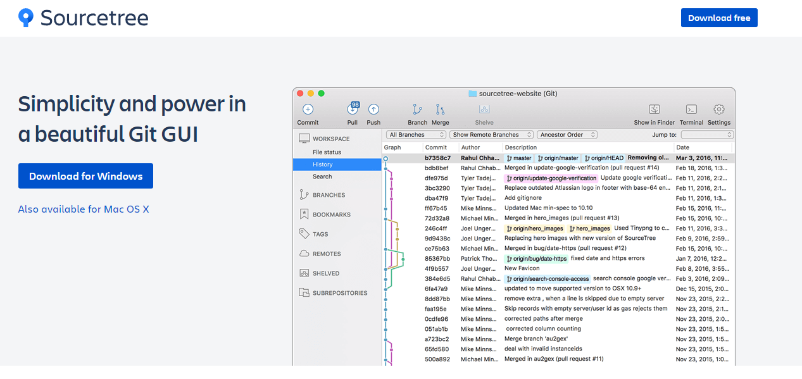
Task: Click the BOOKMARKS sidebar icon
Action: click(x=304, y=214)
